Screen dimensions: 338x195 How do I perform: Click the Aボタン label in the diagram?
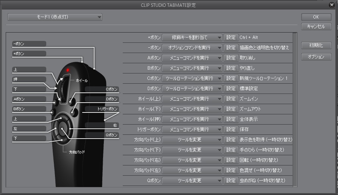[29, 99]
